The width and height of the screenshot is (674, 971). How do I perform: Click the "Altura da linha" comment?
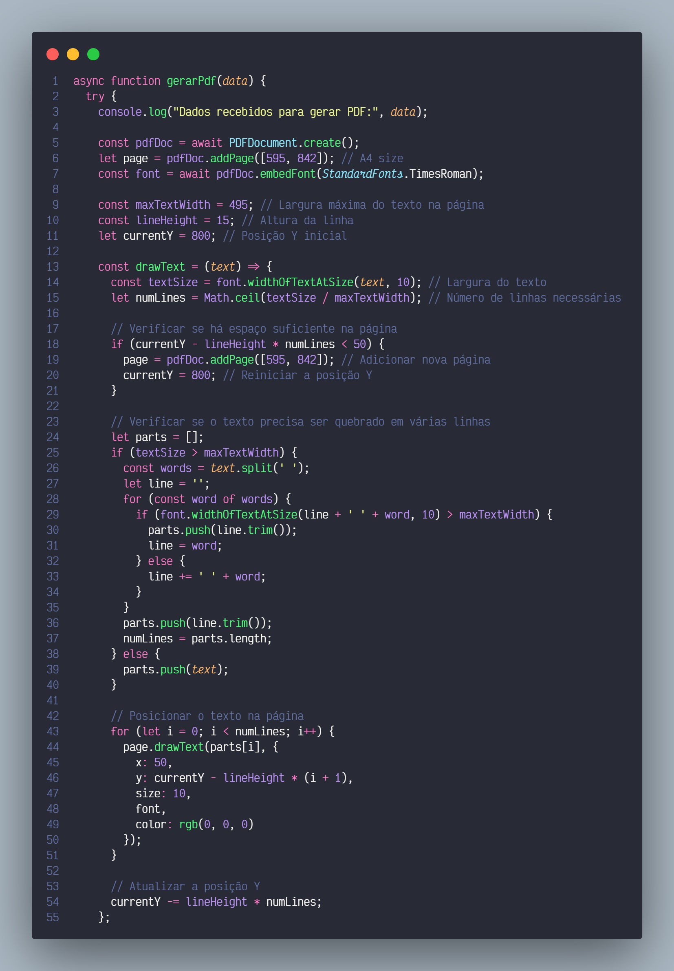(x=297, y=221)
